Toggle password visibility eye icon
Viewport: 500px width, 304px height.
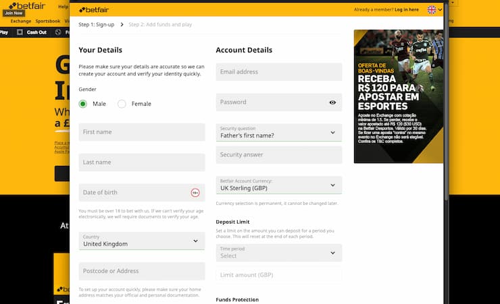point(332,102)
